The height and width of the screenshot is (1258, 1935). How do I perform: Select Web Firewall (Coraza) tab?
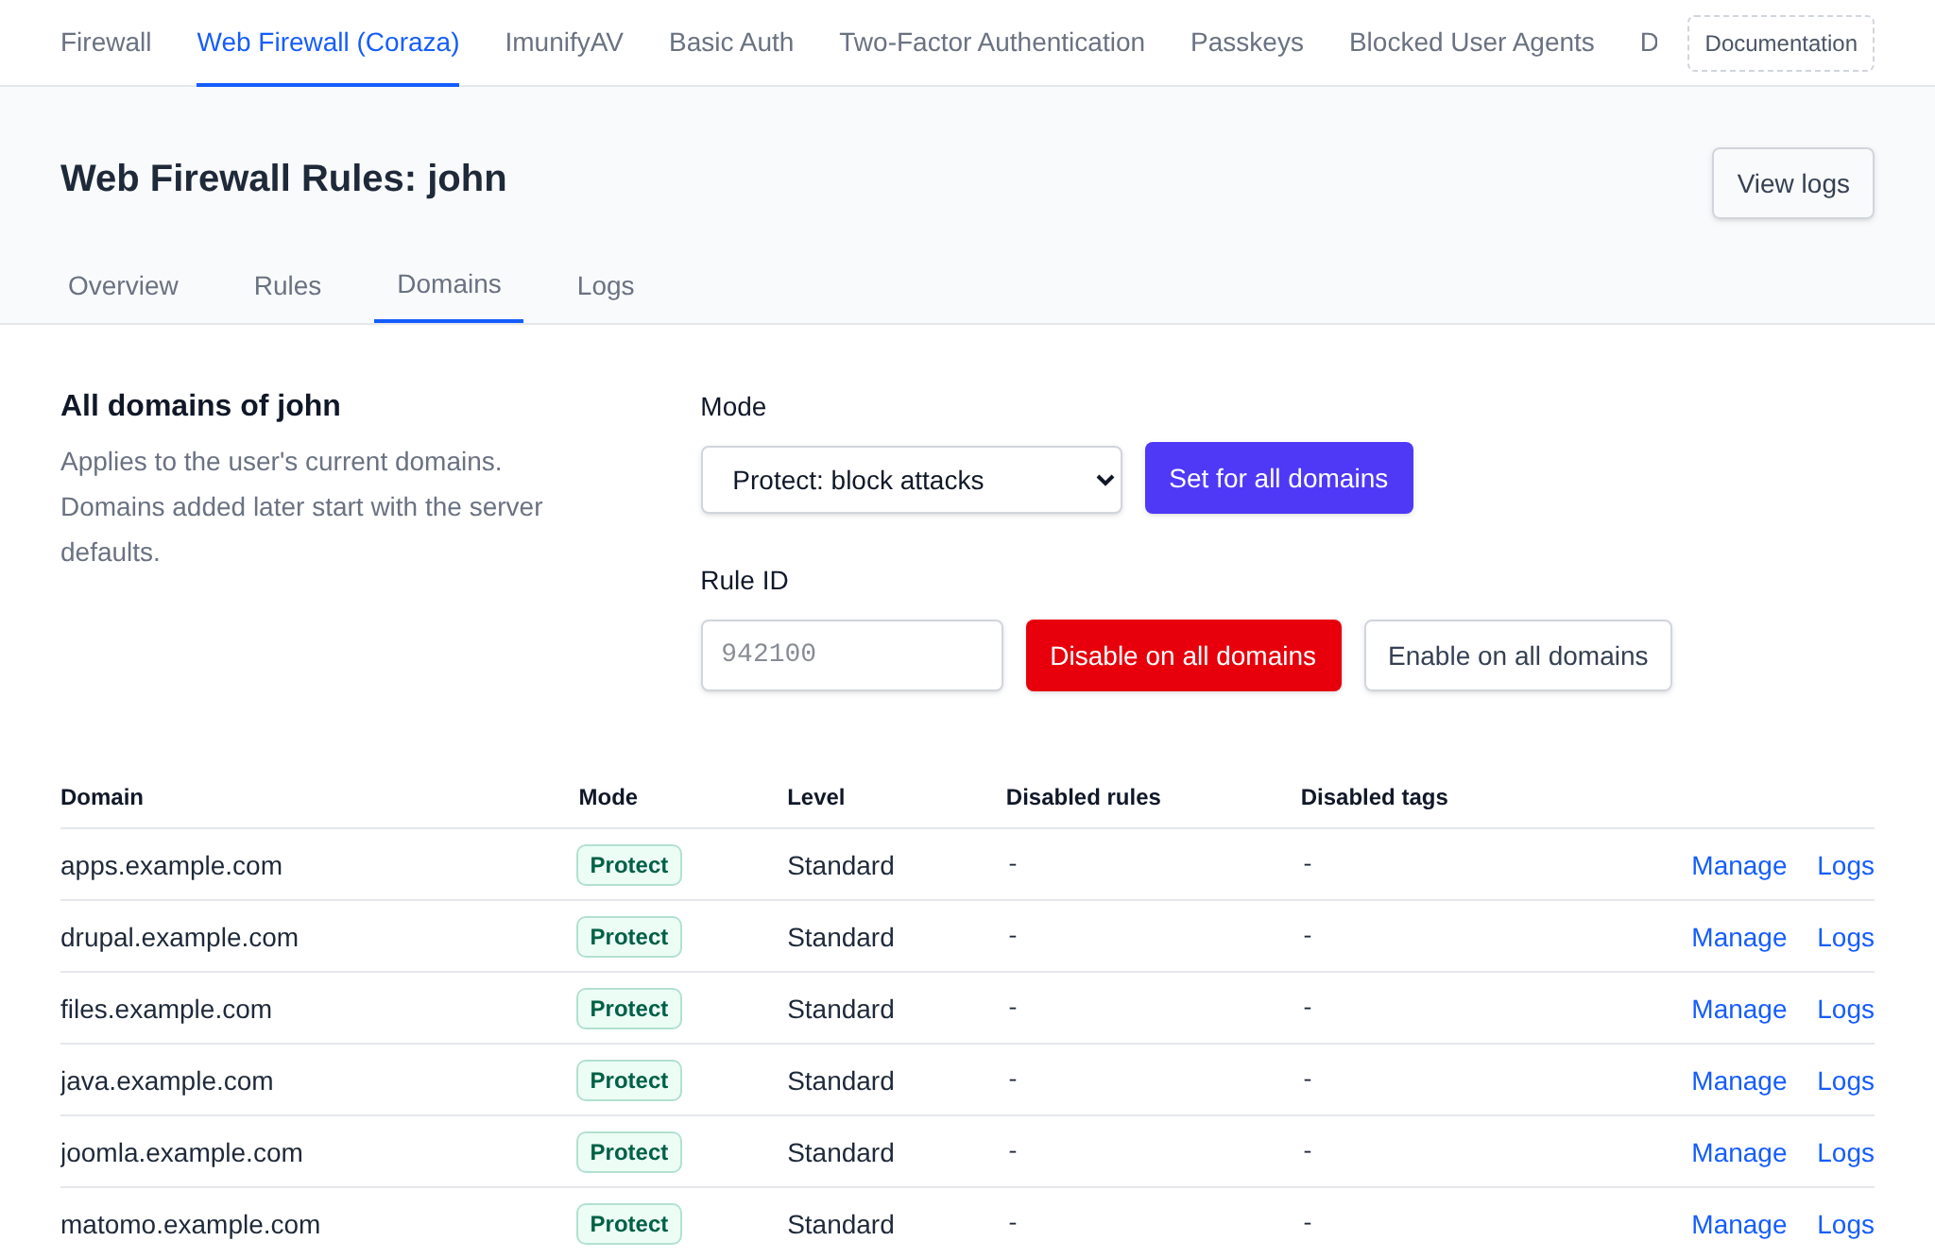pos(328,42)
